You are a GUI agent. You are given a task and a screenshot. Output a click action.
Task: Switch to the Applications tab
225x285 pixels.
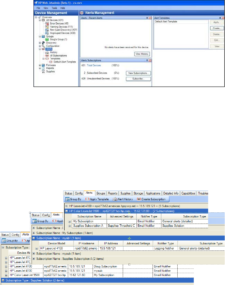[153, 193]
